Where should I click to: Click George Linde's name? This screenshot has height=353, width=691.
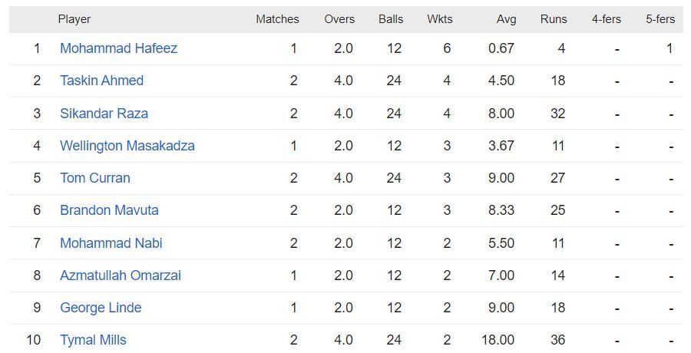(101, 308)
